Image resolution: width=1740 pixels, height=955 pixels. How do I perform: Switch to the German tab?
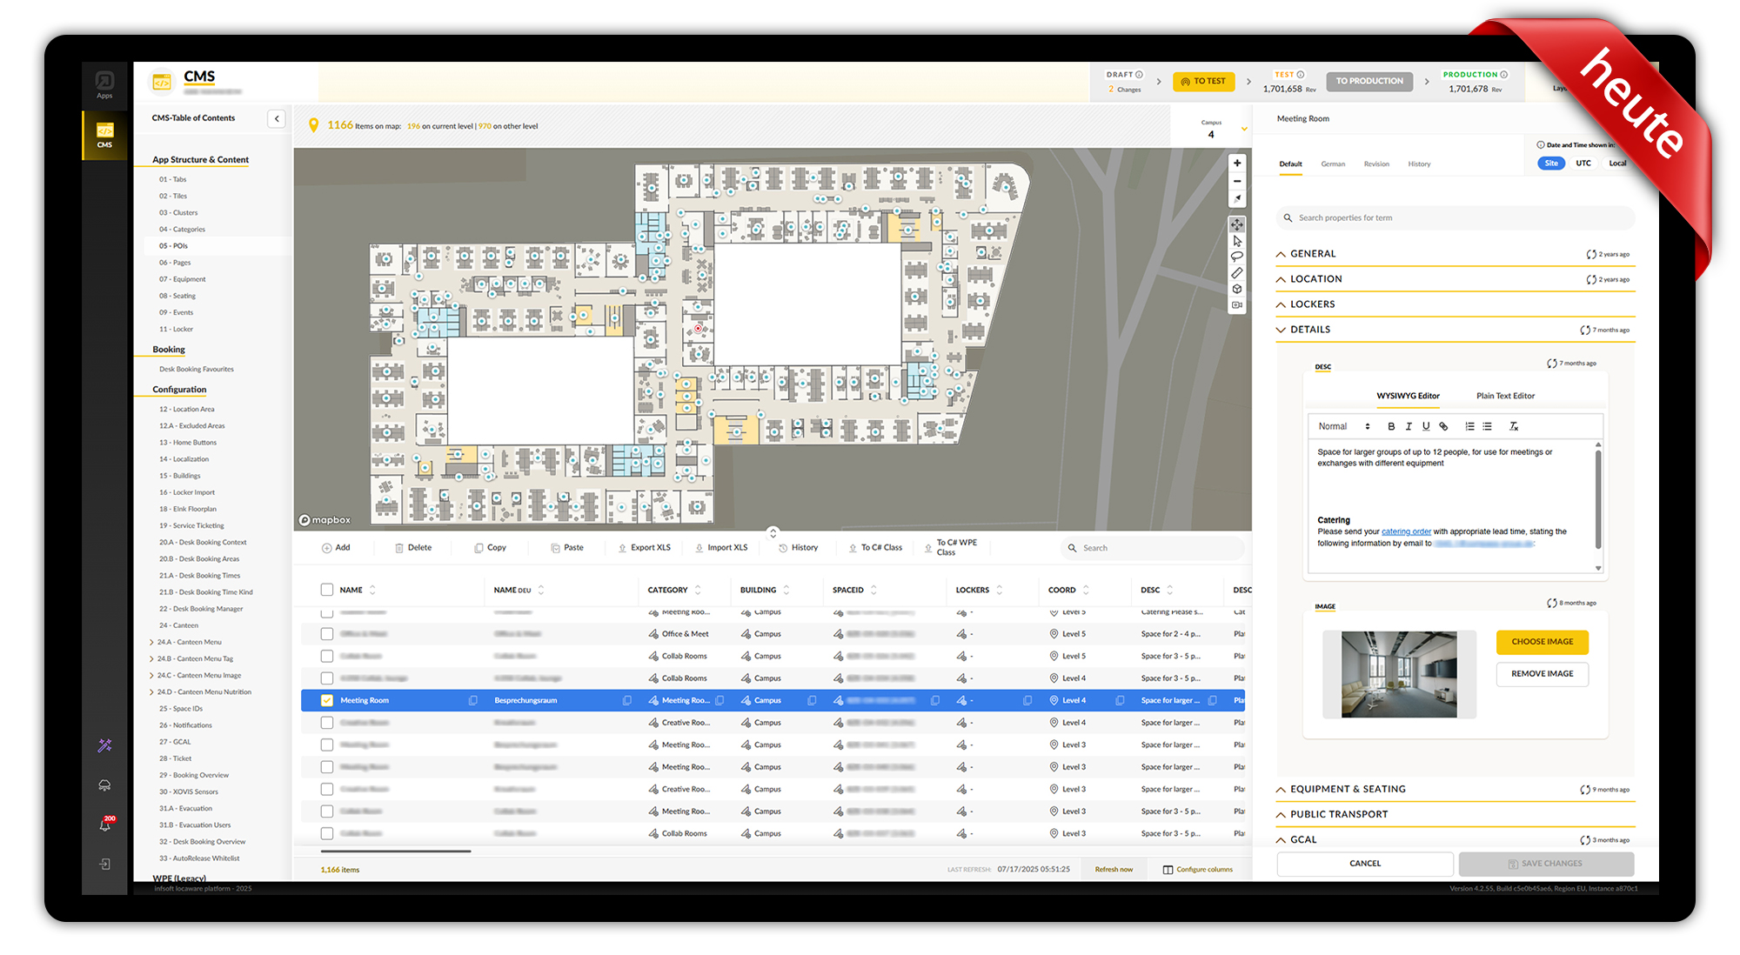pyautogui.click(x=1332, y=164)
